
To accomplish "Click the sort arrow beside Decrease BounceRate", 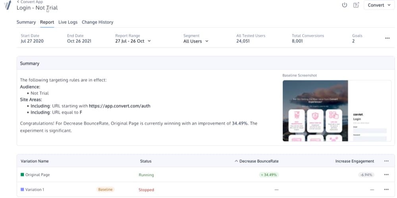I will [x=236, y=161].
